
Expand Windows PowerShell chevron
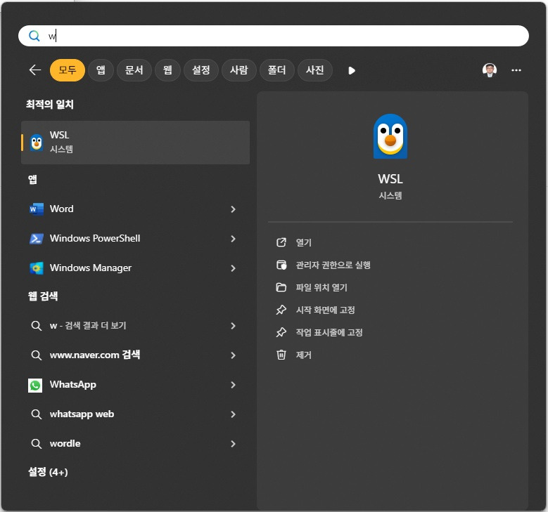(x=233, y=239)
